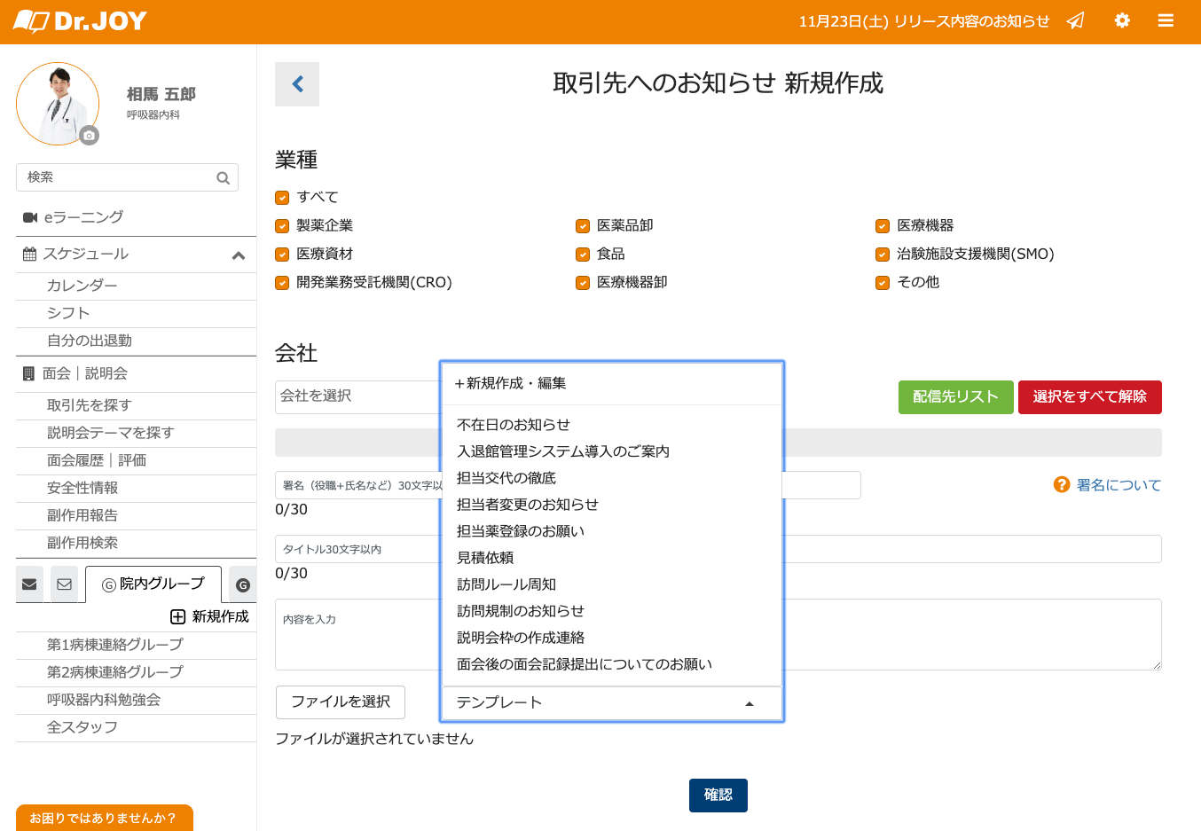This screenshot has width=1201, height=831.
Task: Choose 見積依頼 from template list
Action: point(485,558)
